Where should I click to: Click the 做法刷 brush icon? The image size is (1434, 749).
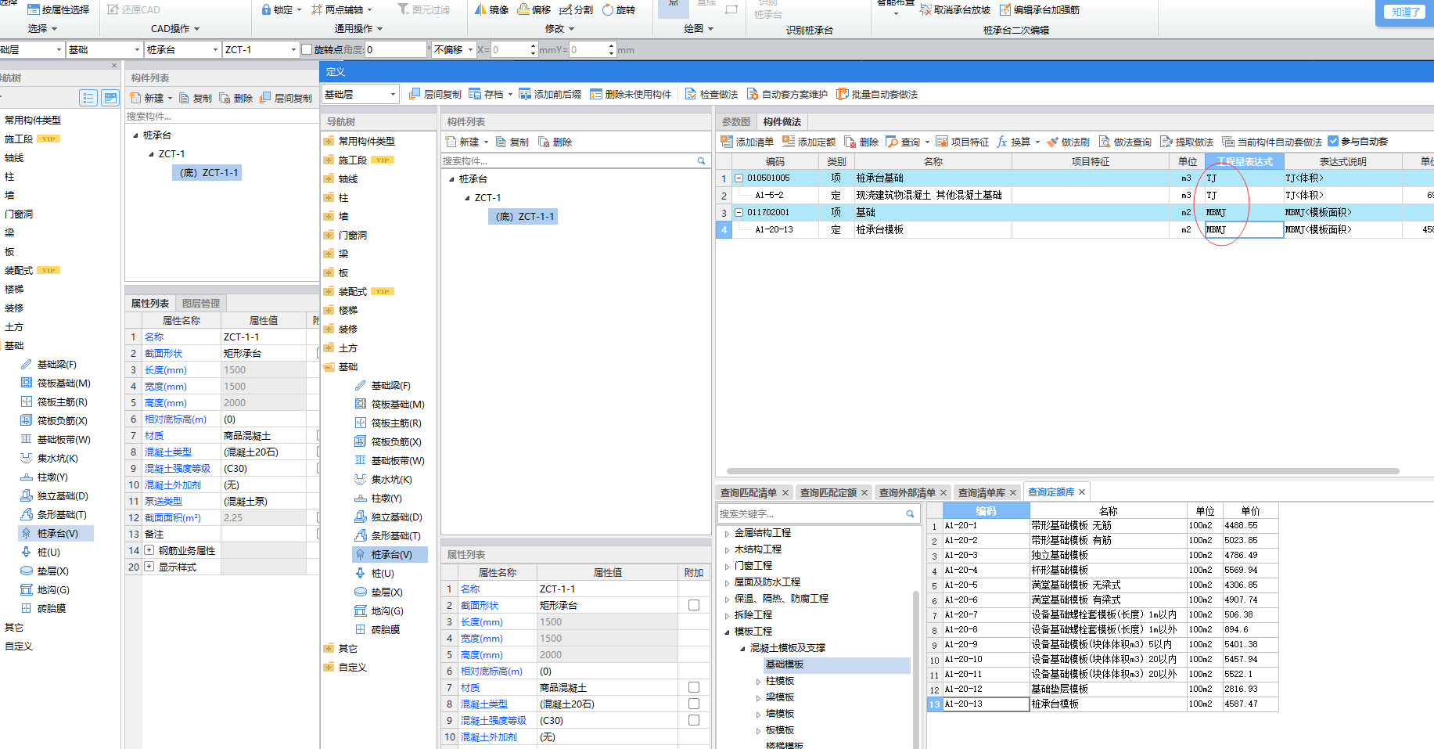(x=1053, y=142)
